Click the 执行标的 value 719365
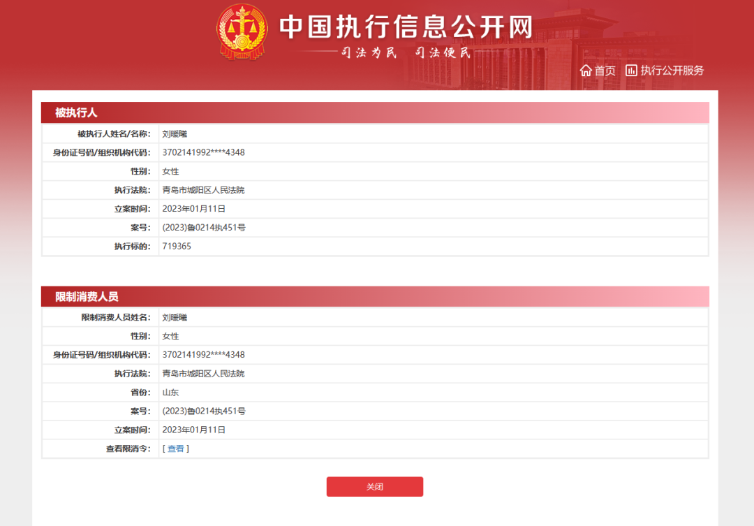This screenshot has height=526, width=754. click(x=177, y=247)
